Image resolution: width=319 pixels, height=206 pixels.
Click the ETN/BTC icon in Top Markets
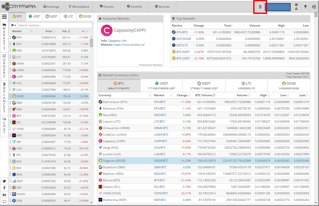(174, 32)
